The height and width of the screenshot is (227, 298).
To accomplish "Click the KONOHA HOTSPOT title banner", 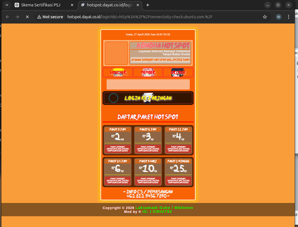I will click(163, 46).
